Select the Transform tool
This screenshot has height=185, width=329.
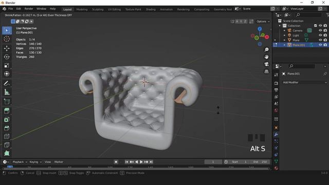(7, 74)
